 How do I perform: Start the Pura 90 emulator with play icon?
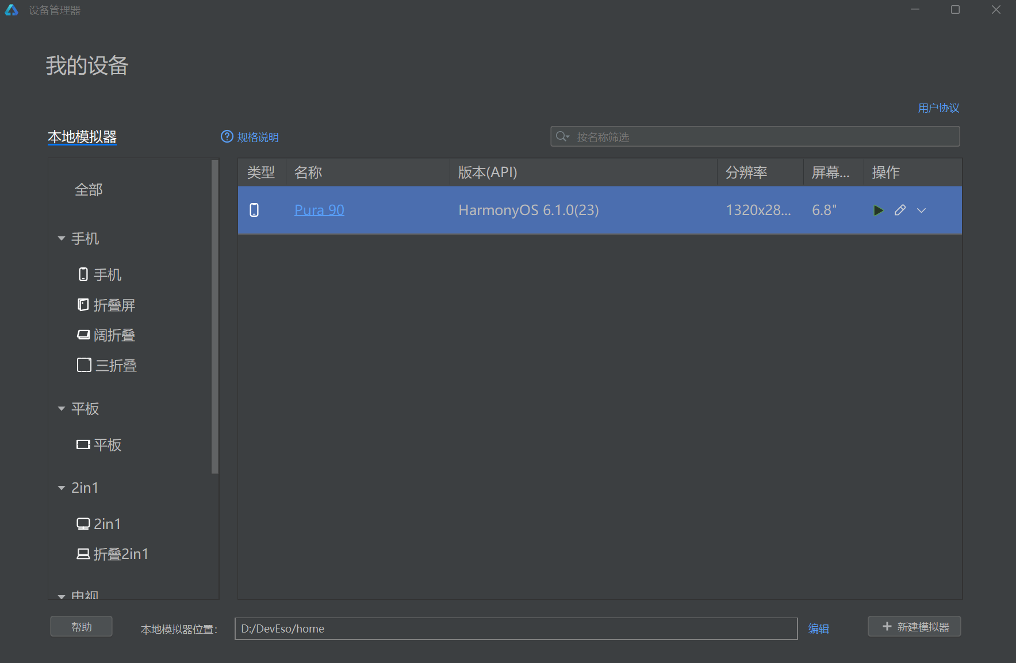coord(878,210)
